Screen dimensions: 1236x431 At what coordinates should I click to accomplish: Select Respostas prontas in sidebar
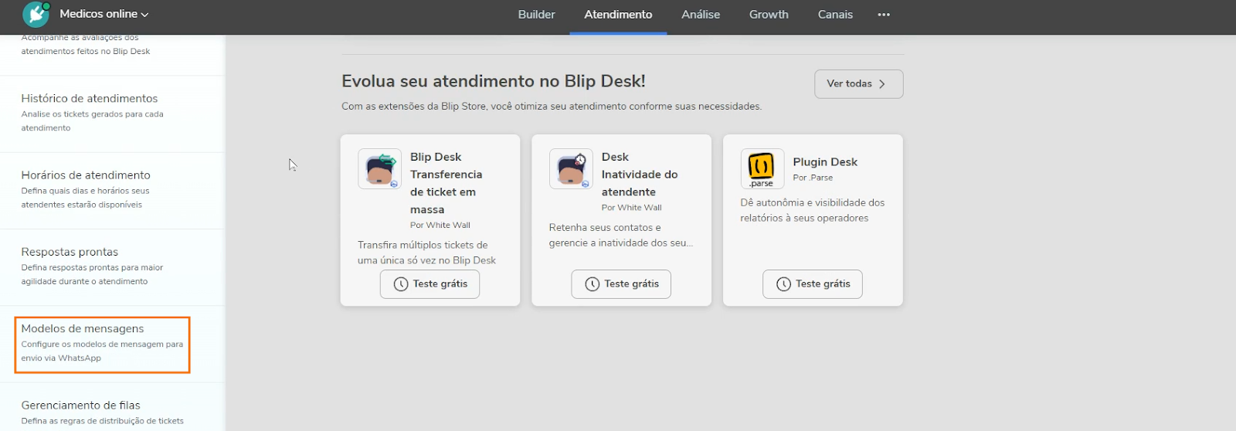[112, 266]
